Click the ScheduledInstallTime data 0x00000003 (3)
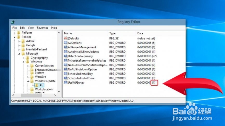Screen dimensions: 225x126 pos(146,78)
